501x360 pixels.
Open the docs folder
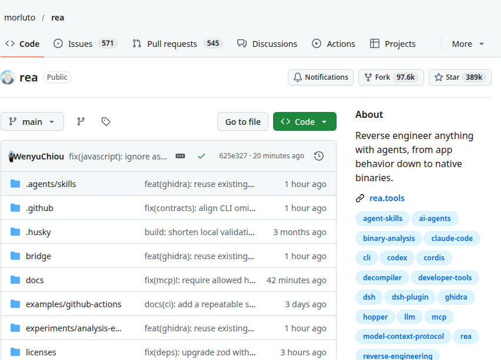[35, 280]
